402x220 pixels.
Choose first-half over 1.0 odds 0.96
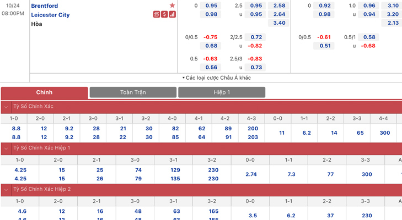coord(369,5)
